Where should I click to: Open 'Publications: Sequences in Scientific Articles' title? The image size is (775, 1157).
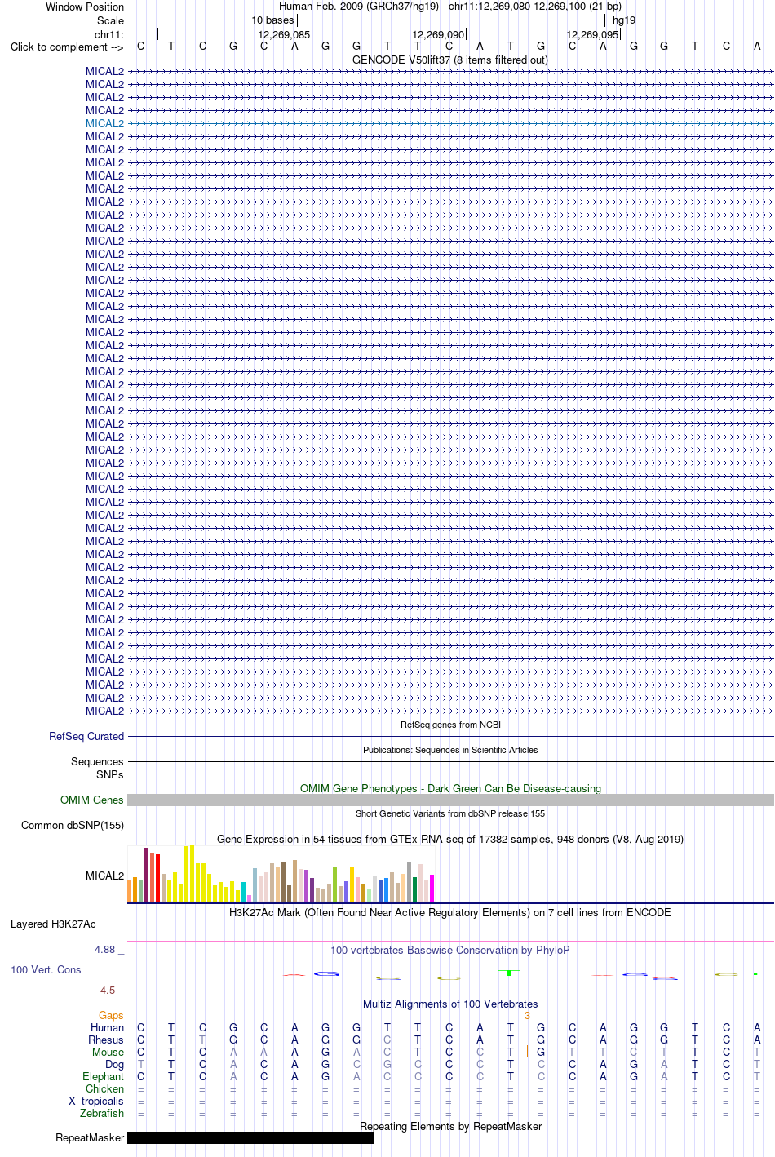pyautogui.click(x=450, y=750)
